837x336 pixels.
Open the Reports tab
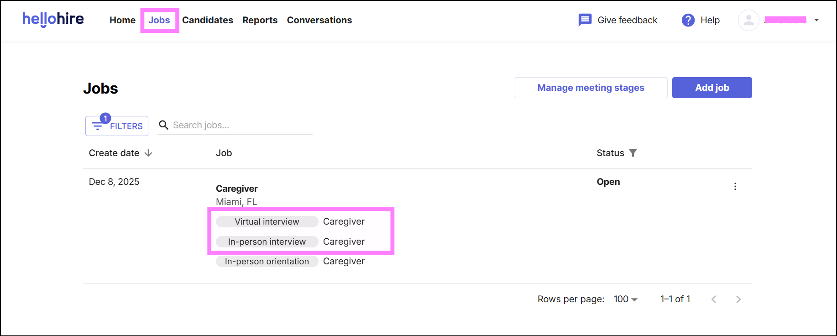tap(260, 20)
